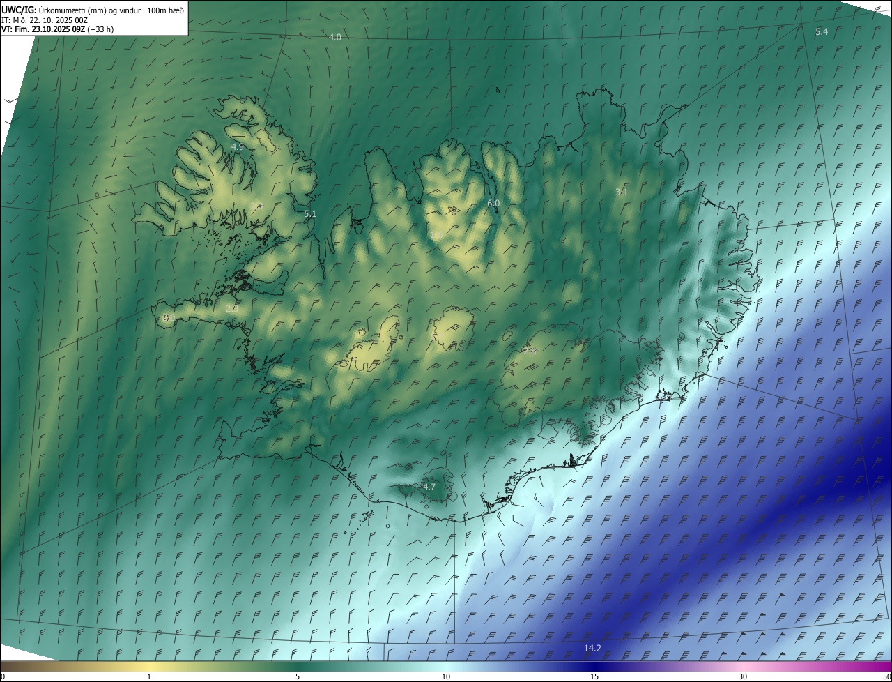The image size is (892, 682).
Task: Click the "4.9" value over the Westfjords
Action: pyautogui.click(x=238, y=146)
